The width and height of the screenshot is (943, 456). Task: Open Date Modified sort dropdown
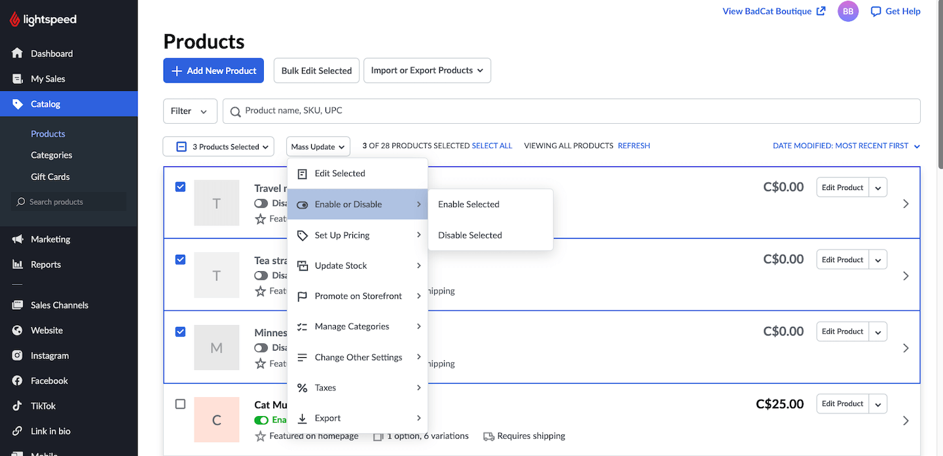point(846,146)
